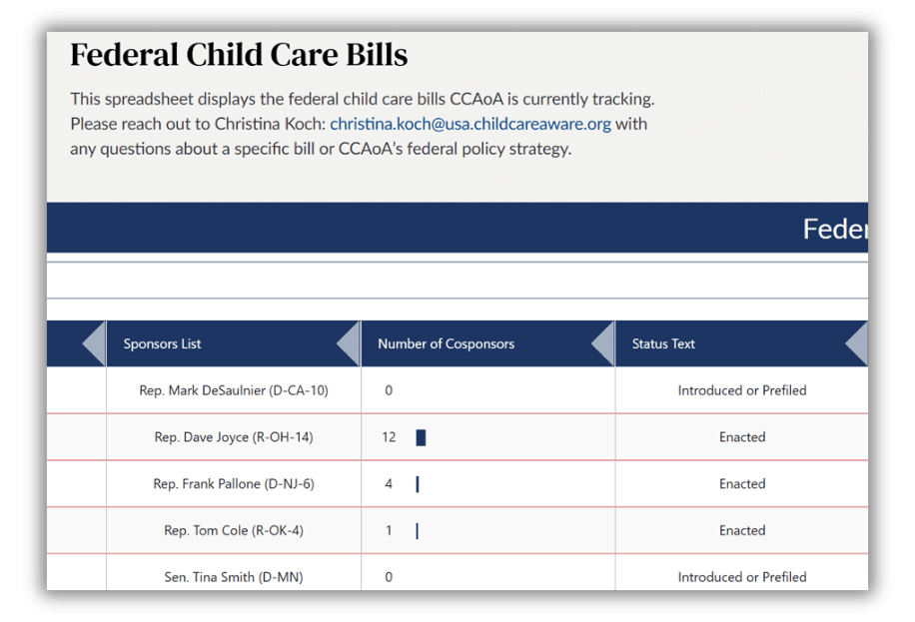Sort by the Status Text column header
The height and width of the screenshot is (622, 915).
(x=663, y=344)
